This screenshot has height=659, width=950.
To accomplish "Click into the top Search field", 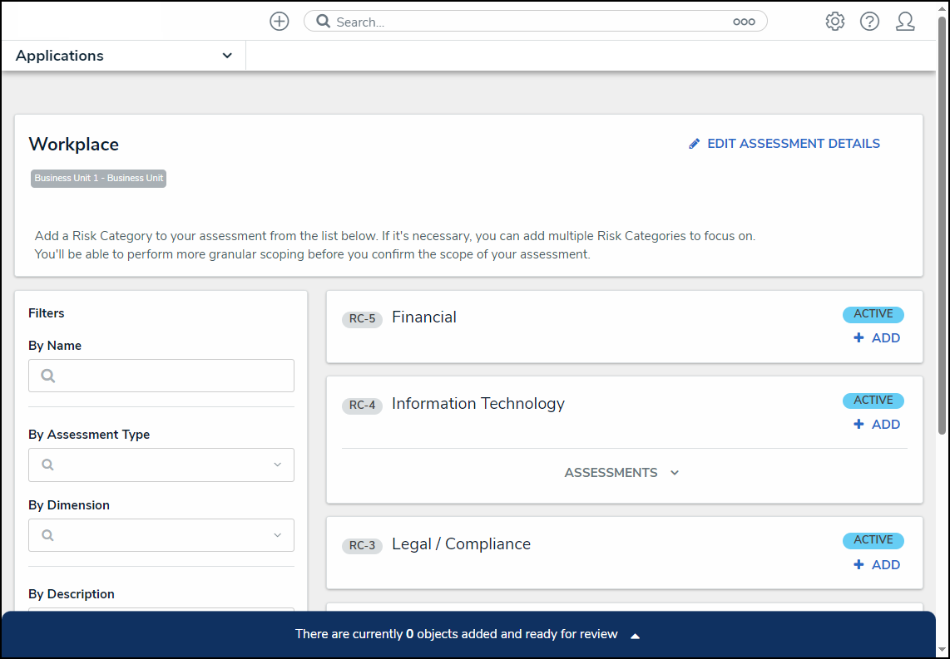I will point(532,22).
